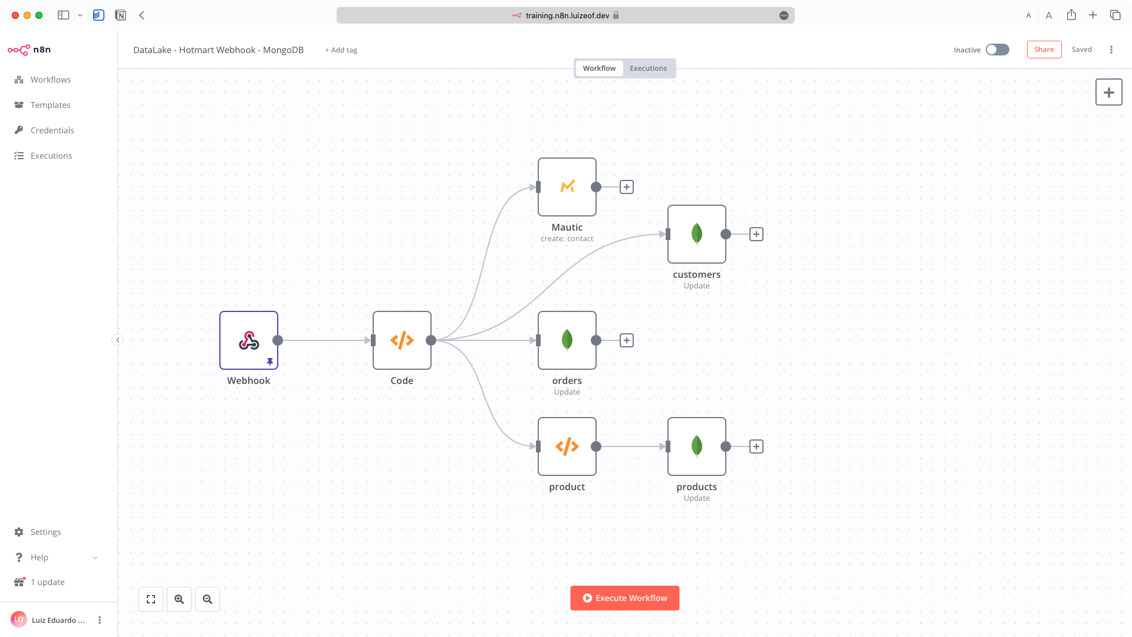This screenshot has height=637, width=1132.
Task: Click the Share button
Action: (x=1044, y=50)
